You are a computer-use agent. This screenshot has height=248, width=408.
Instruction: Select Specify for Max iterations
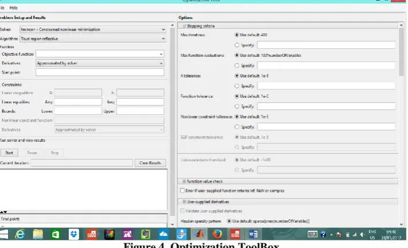(x=236, y=45)
